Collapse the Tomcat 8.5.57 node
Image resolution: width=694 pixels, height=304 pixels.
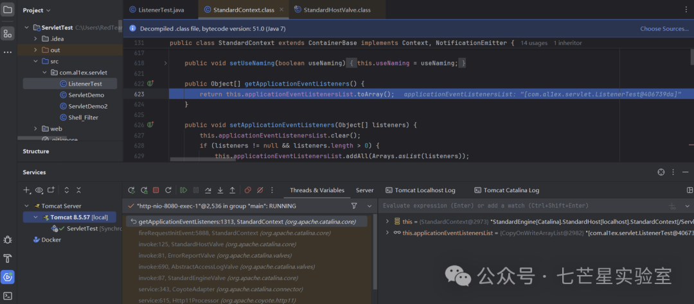36,217
